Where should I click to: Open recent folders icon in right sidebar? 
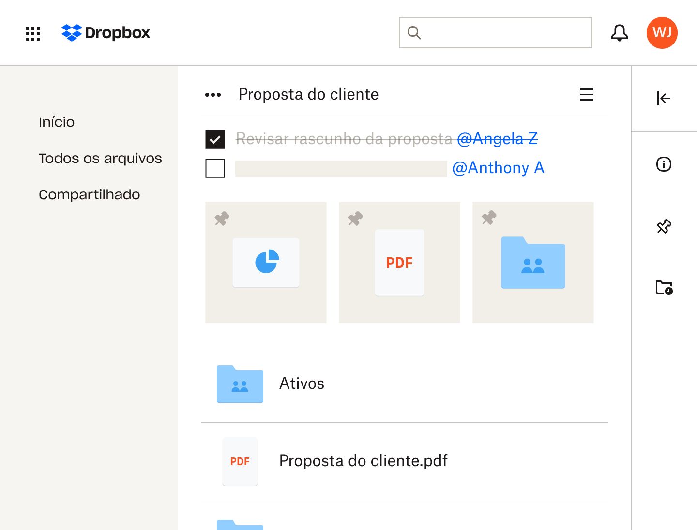click(x=664, y=287)
